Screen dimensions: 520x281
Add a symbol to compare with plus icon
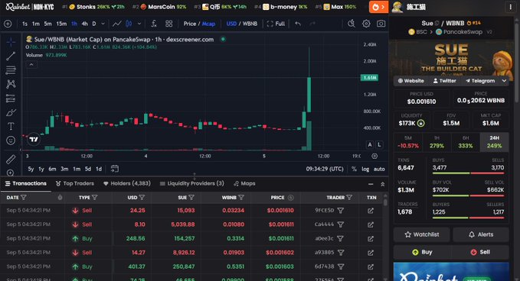8,24
